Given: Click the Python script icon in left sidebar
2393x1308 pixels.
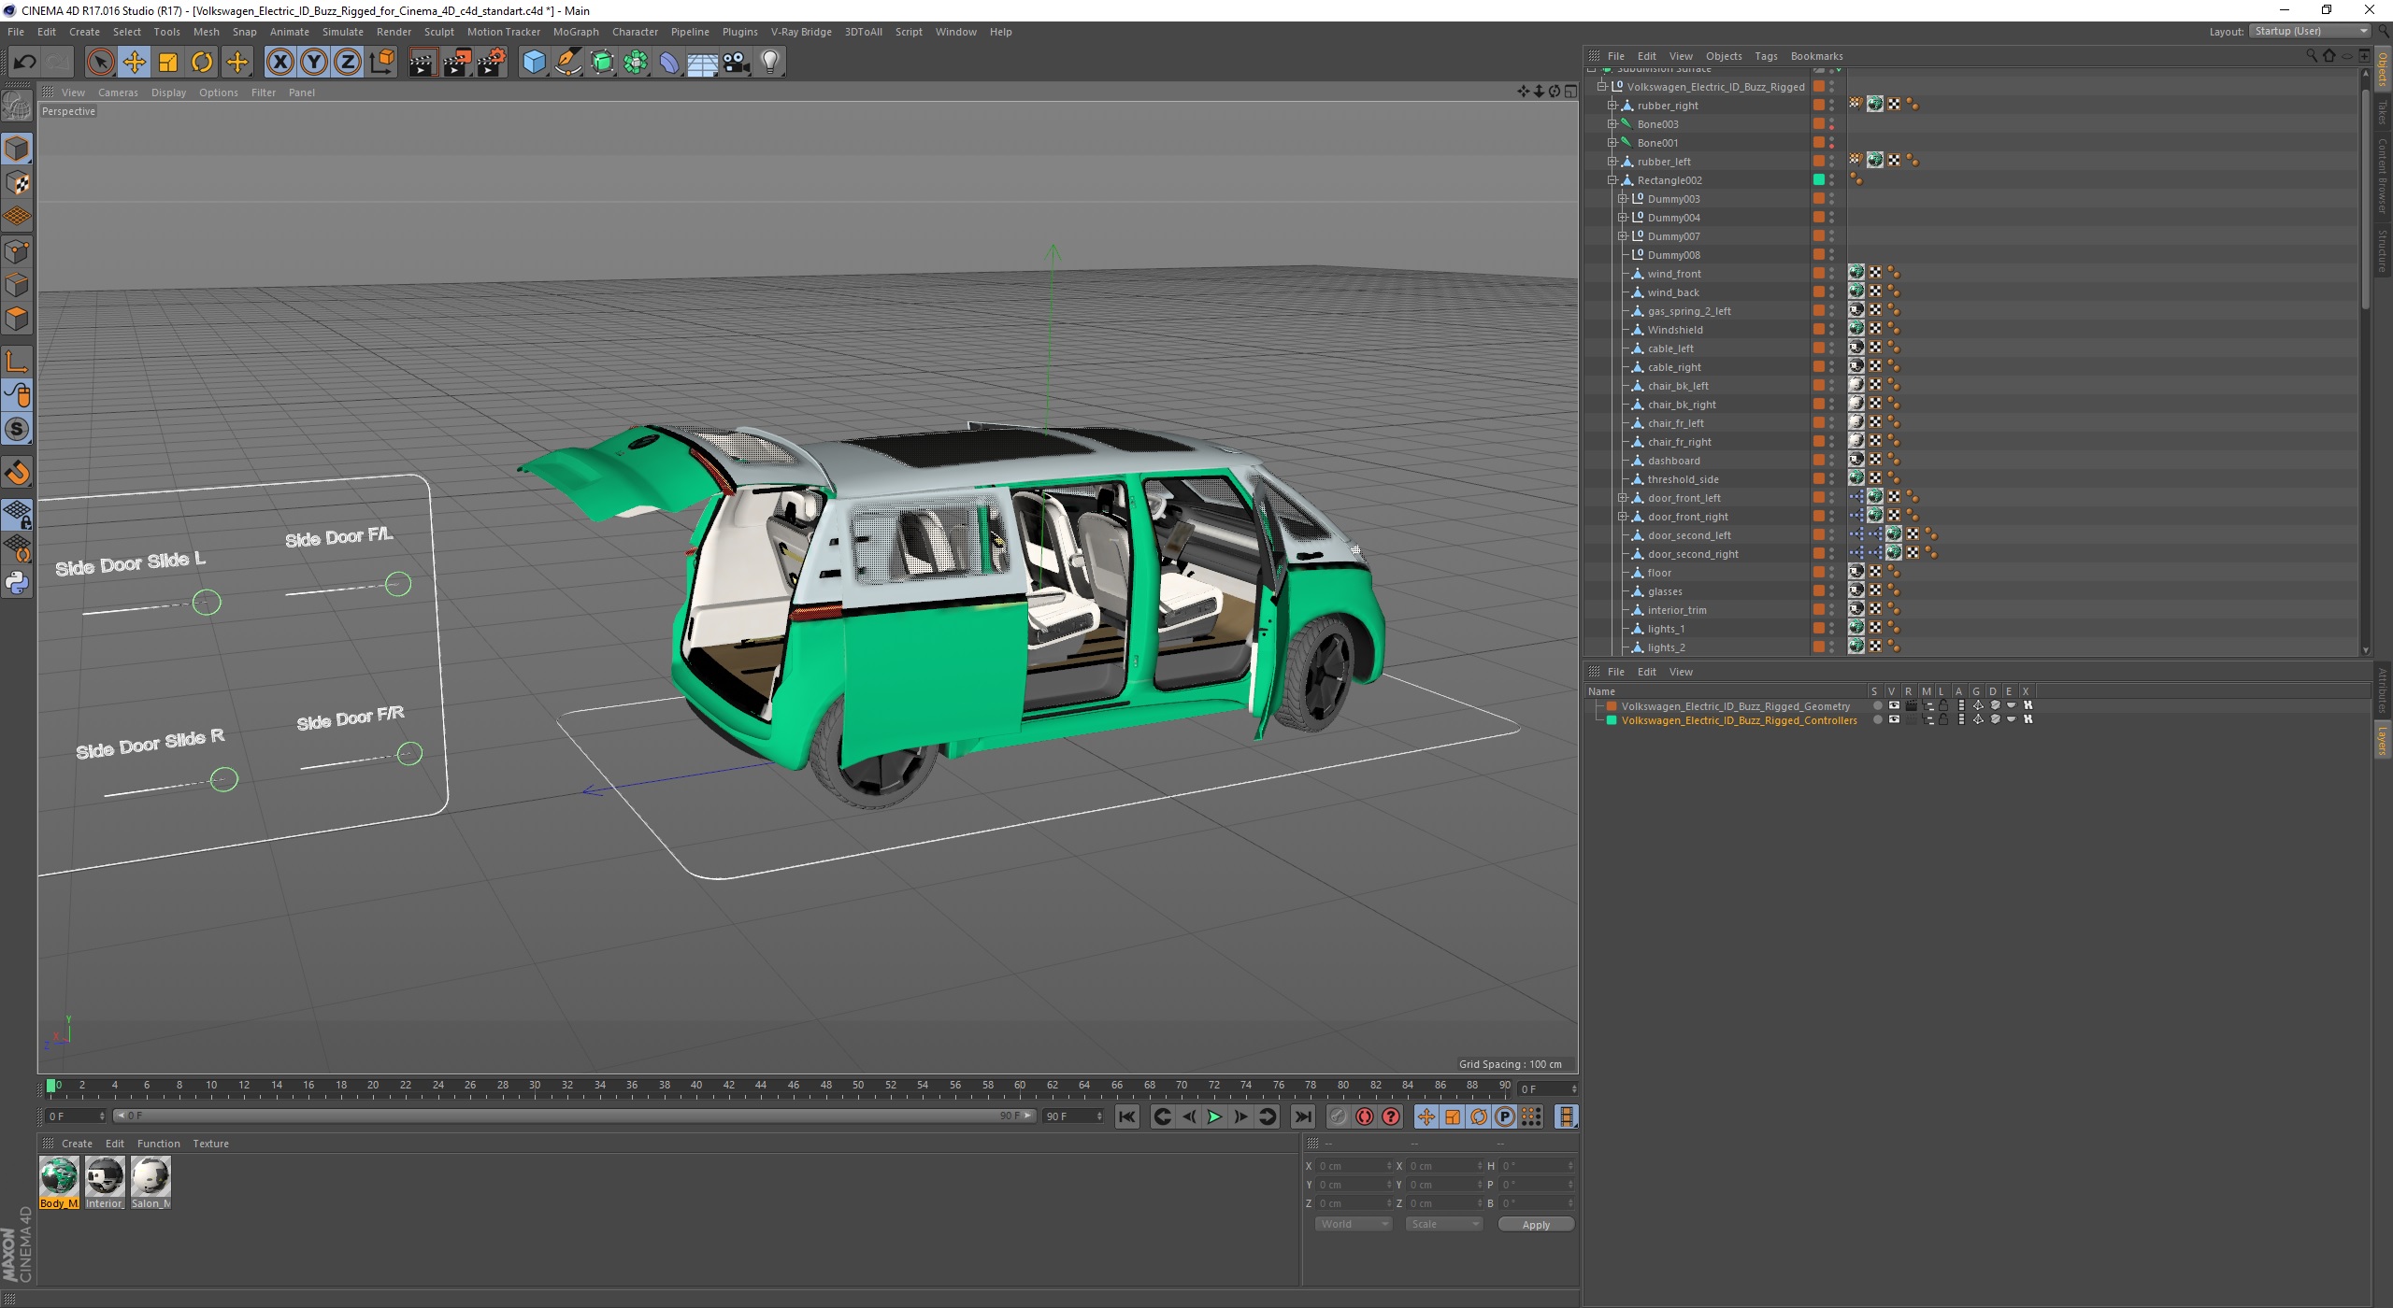Looking at the screenshot, I should coord(17,583).
